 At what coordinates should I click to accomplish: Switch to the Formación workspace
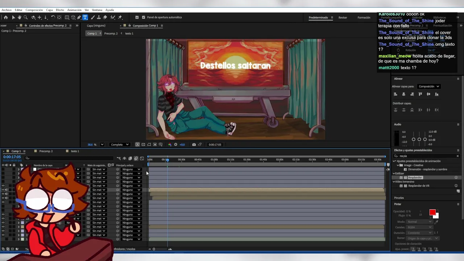coord(364,17)
